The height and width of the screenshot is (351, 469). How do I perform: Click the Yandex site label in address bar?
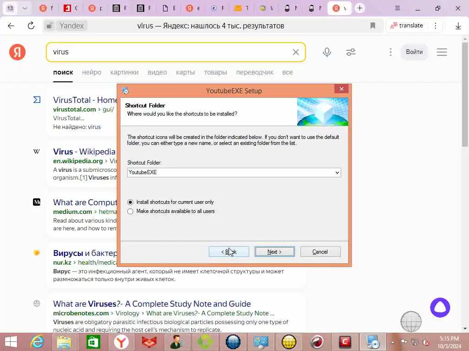[x=71, y=26]
